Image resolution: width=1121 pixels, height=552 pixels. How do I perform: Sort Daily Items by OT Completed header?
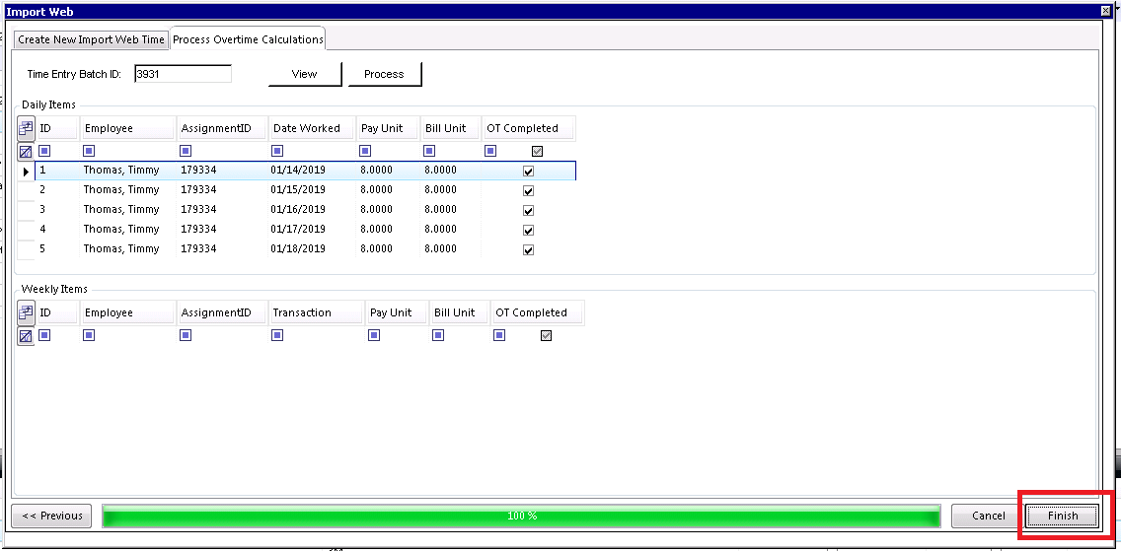528,128
